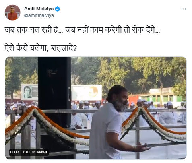
Task: Click the Amit Malviya display name
Action: 39,9
